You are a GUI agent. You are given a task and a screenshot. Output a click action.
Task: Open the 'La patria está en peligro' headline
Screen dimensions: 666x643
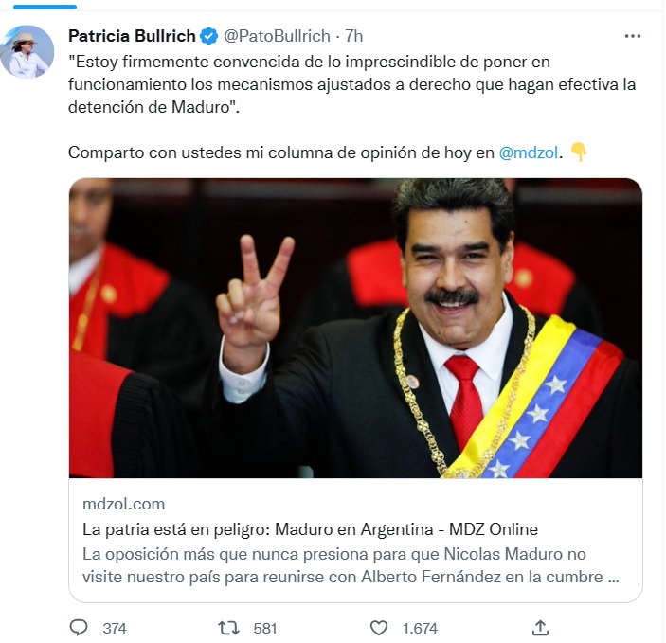point(310,529)
